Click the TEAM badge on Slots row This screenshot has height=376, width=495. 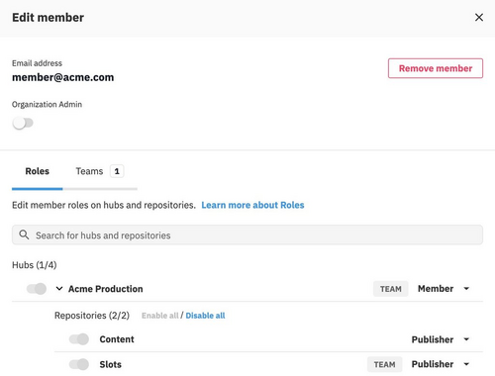[x=384, y=364]
